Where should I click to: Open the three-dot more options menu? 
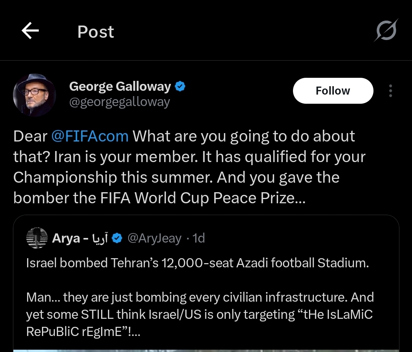point(390,91)
